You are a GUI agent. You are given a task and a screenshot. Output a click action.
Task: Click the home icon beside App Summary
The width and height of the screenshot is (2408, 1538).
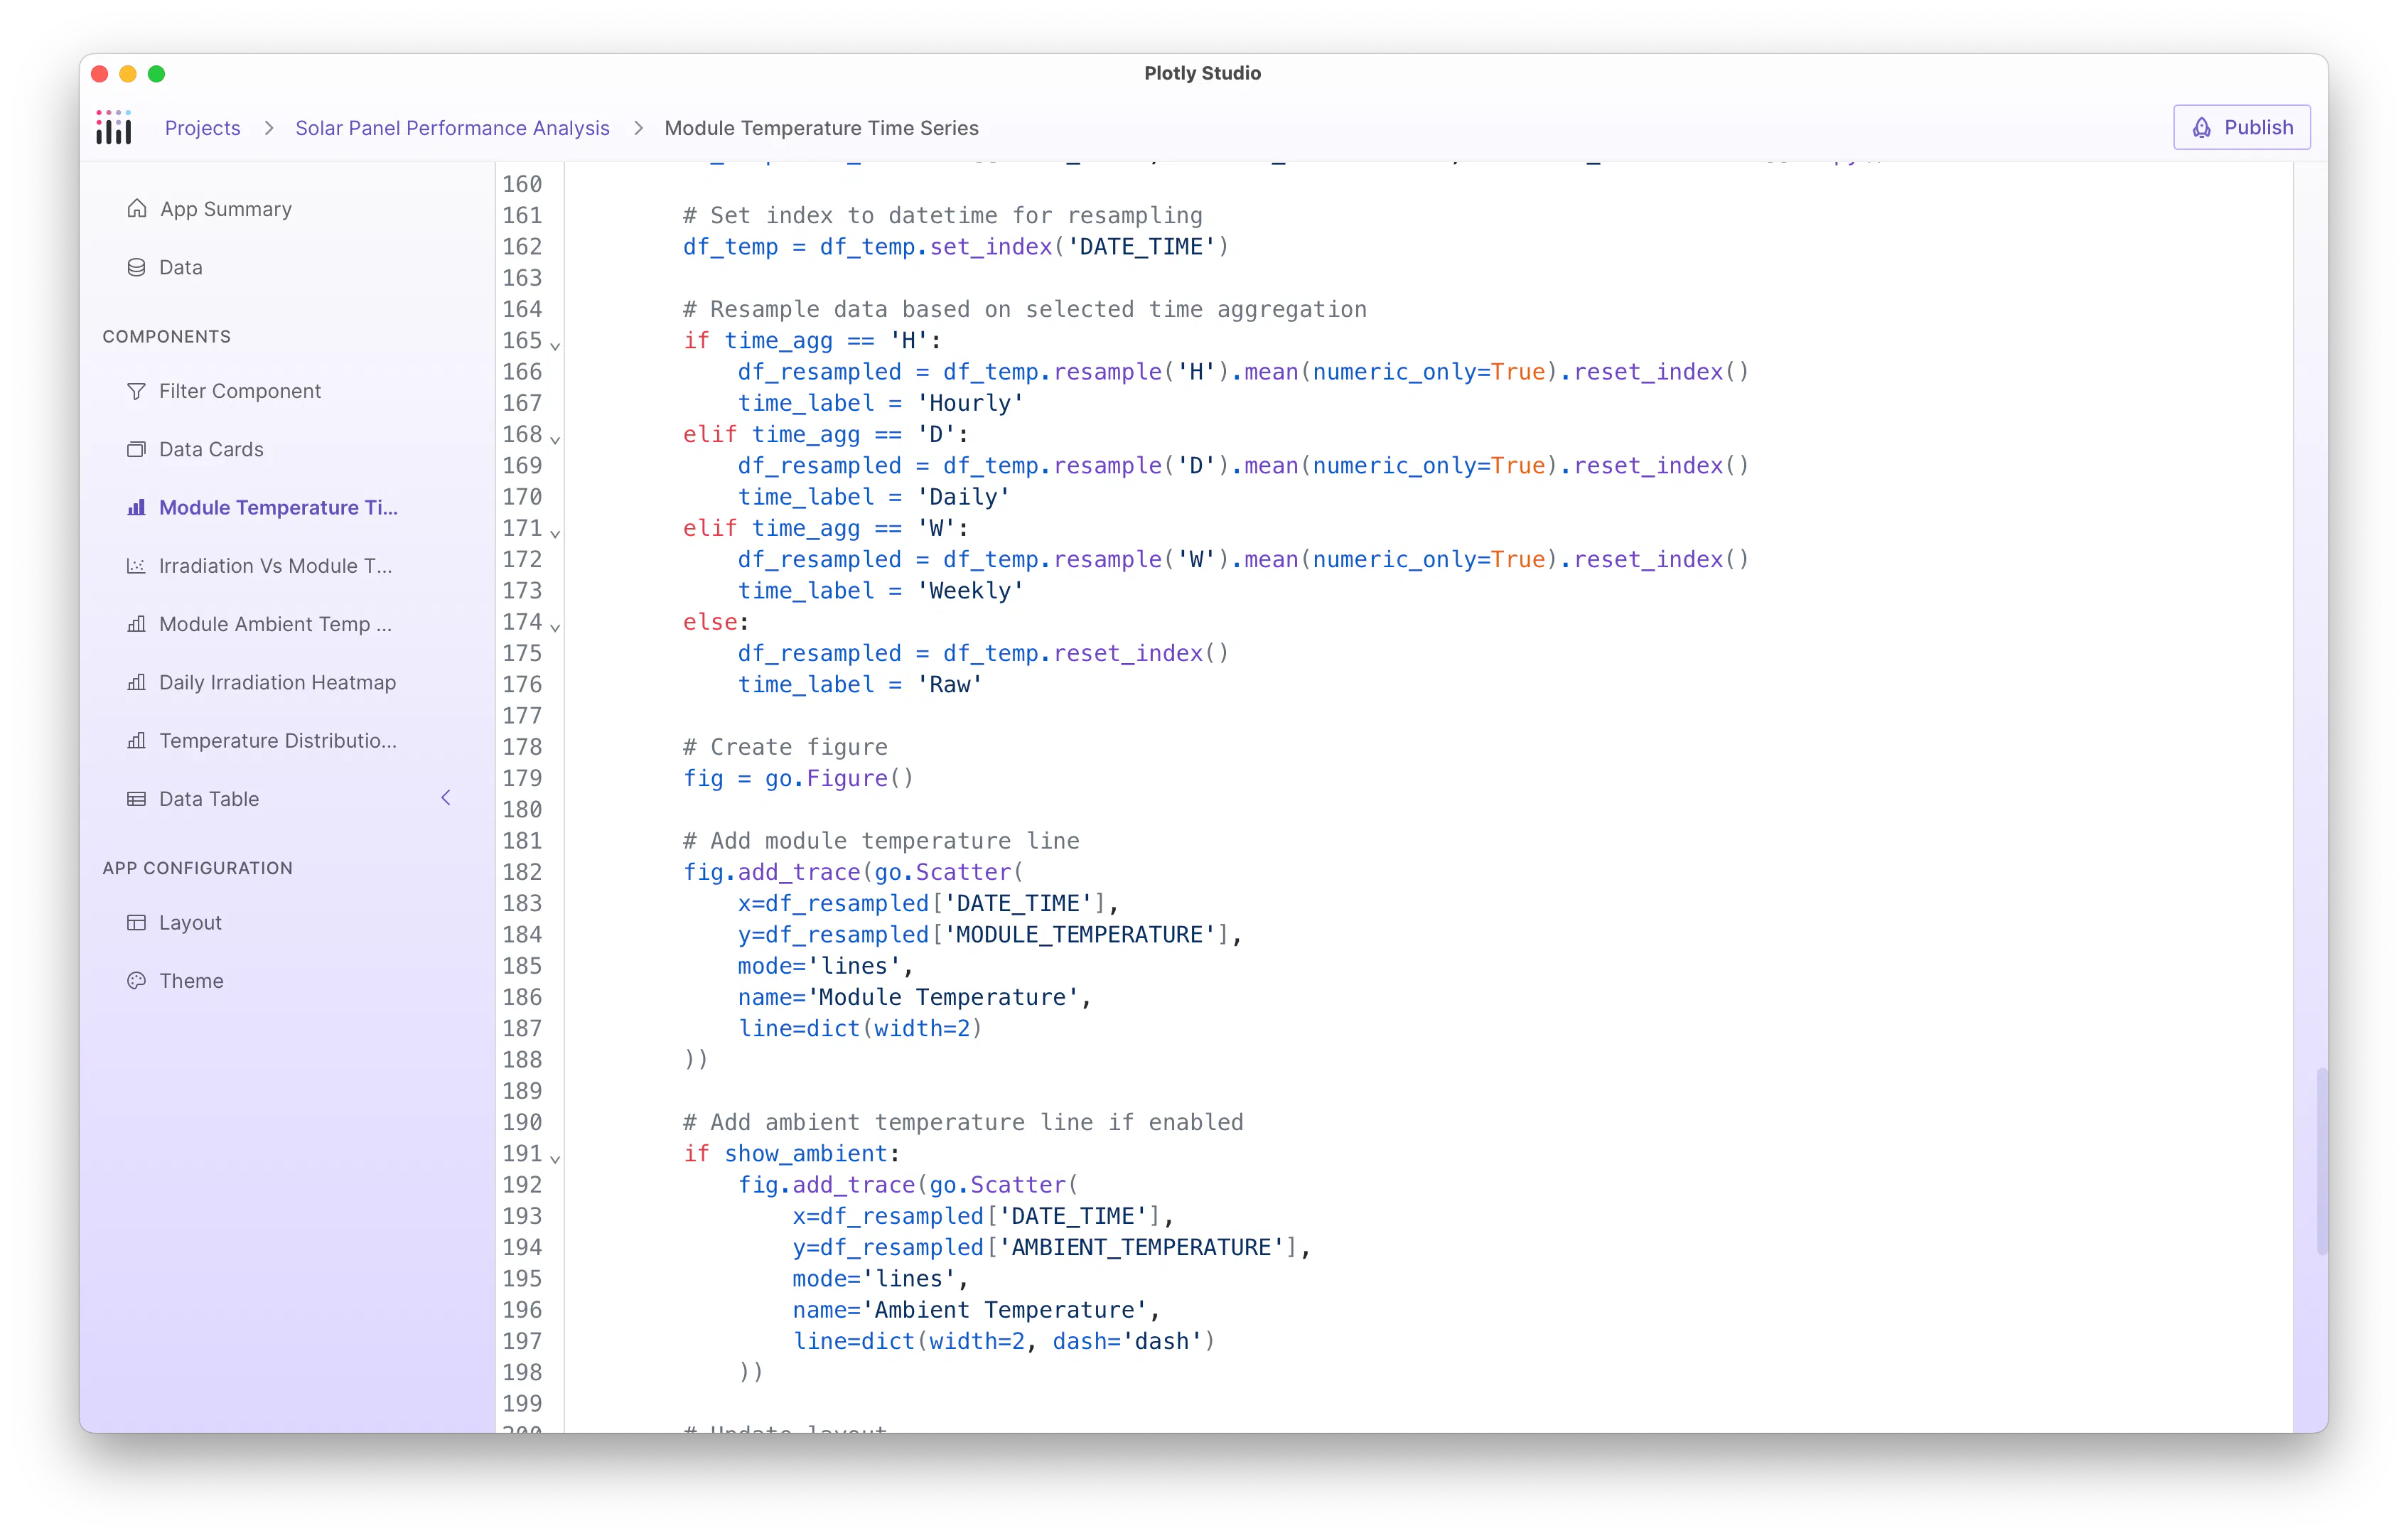[x=137, y=209]
